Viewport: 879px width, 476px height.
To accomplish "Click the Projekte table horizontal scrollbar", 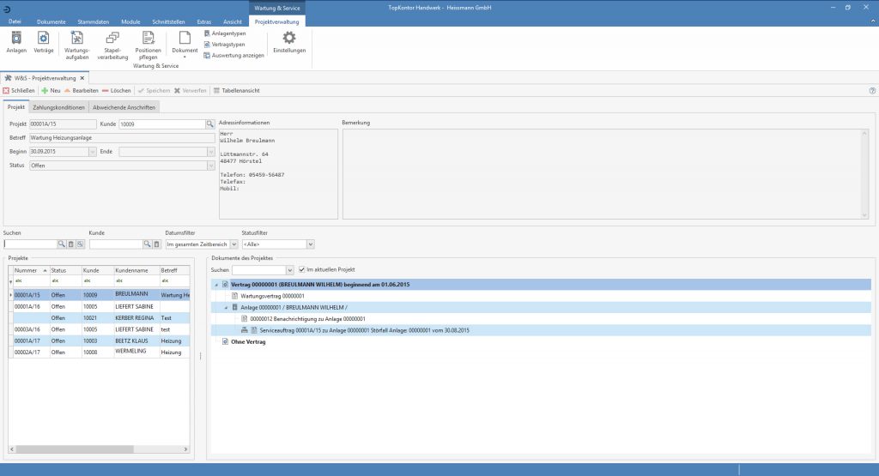I will [x=99, y=449].
